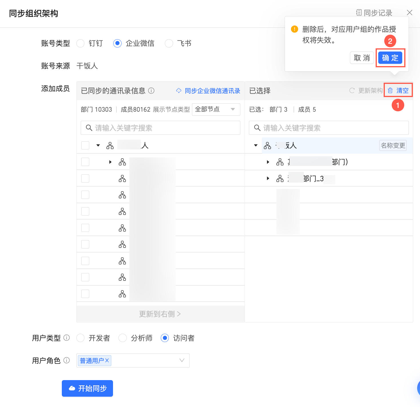Click the magnifier icon in the left search box
420x407 pixels.
[89, 128]
